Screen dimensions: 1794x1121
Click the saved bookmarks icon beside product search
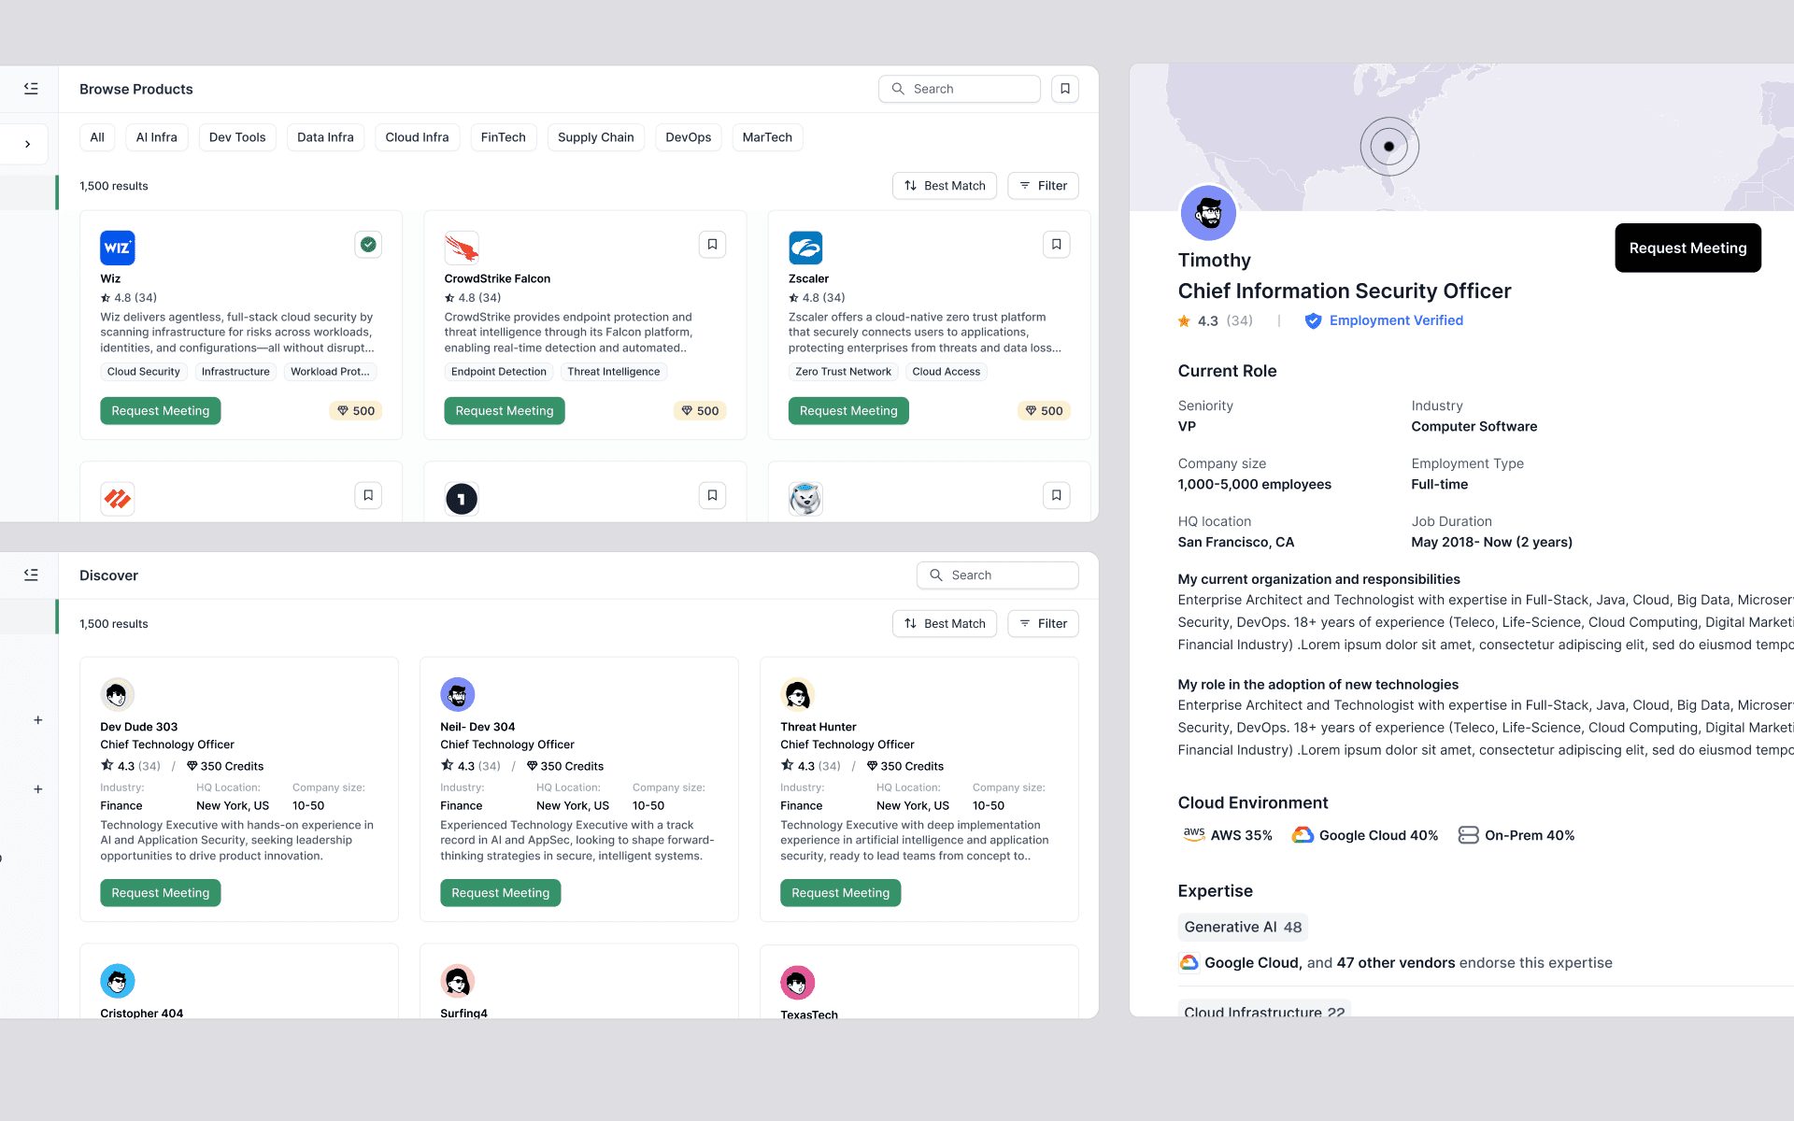pyautogui.click(x=1065, y=89)
